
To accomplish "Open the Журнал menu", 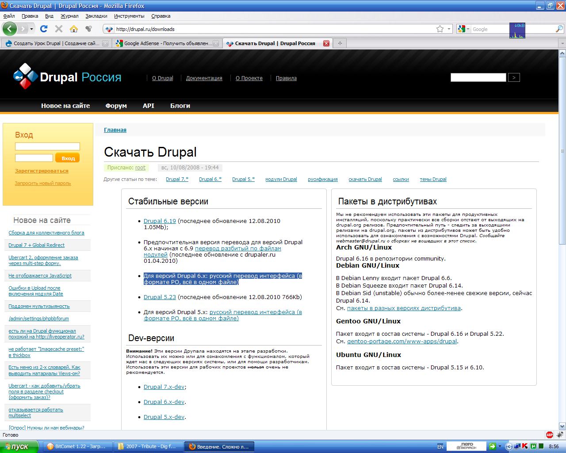I will tap(69, 16).
